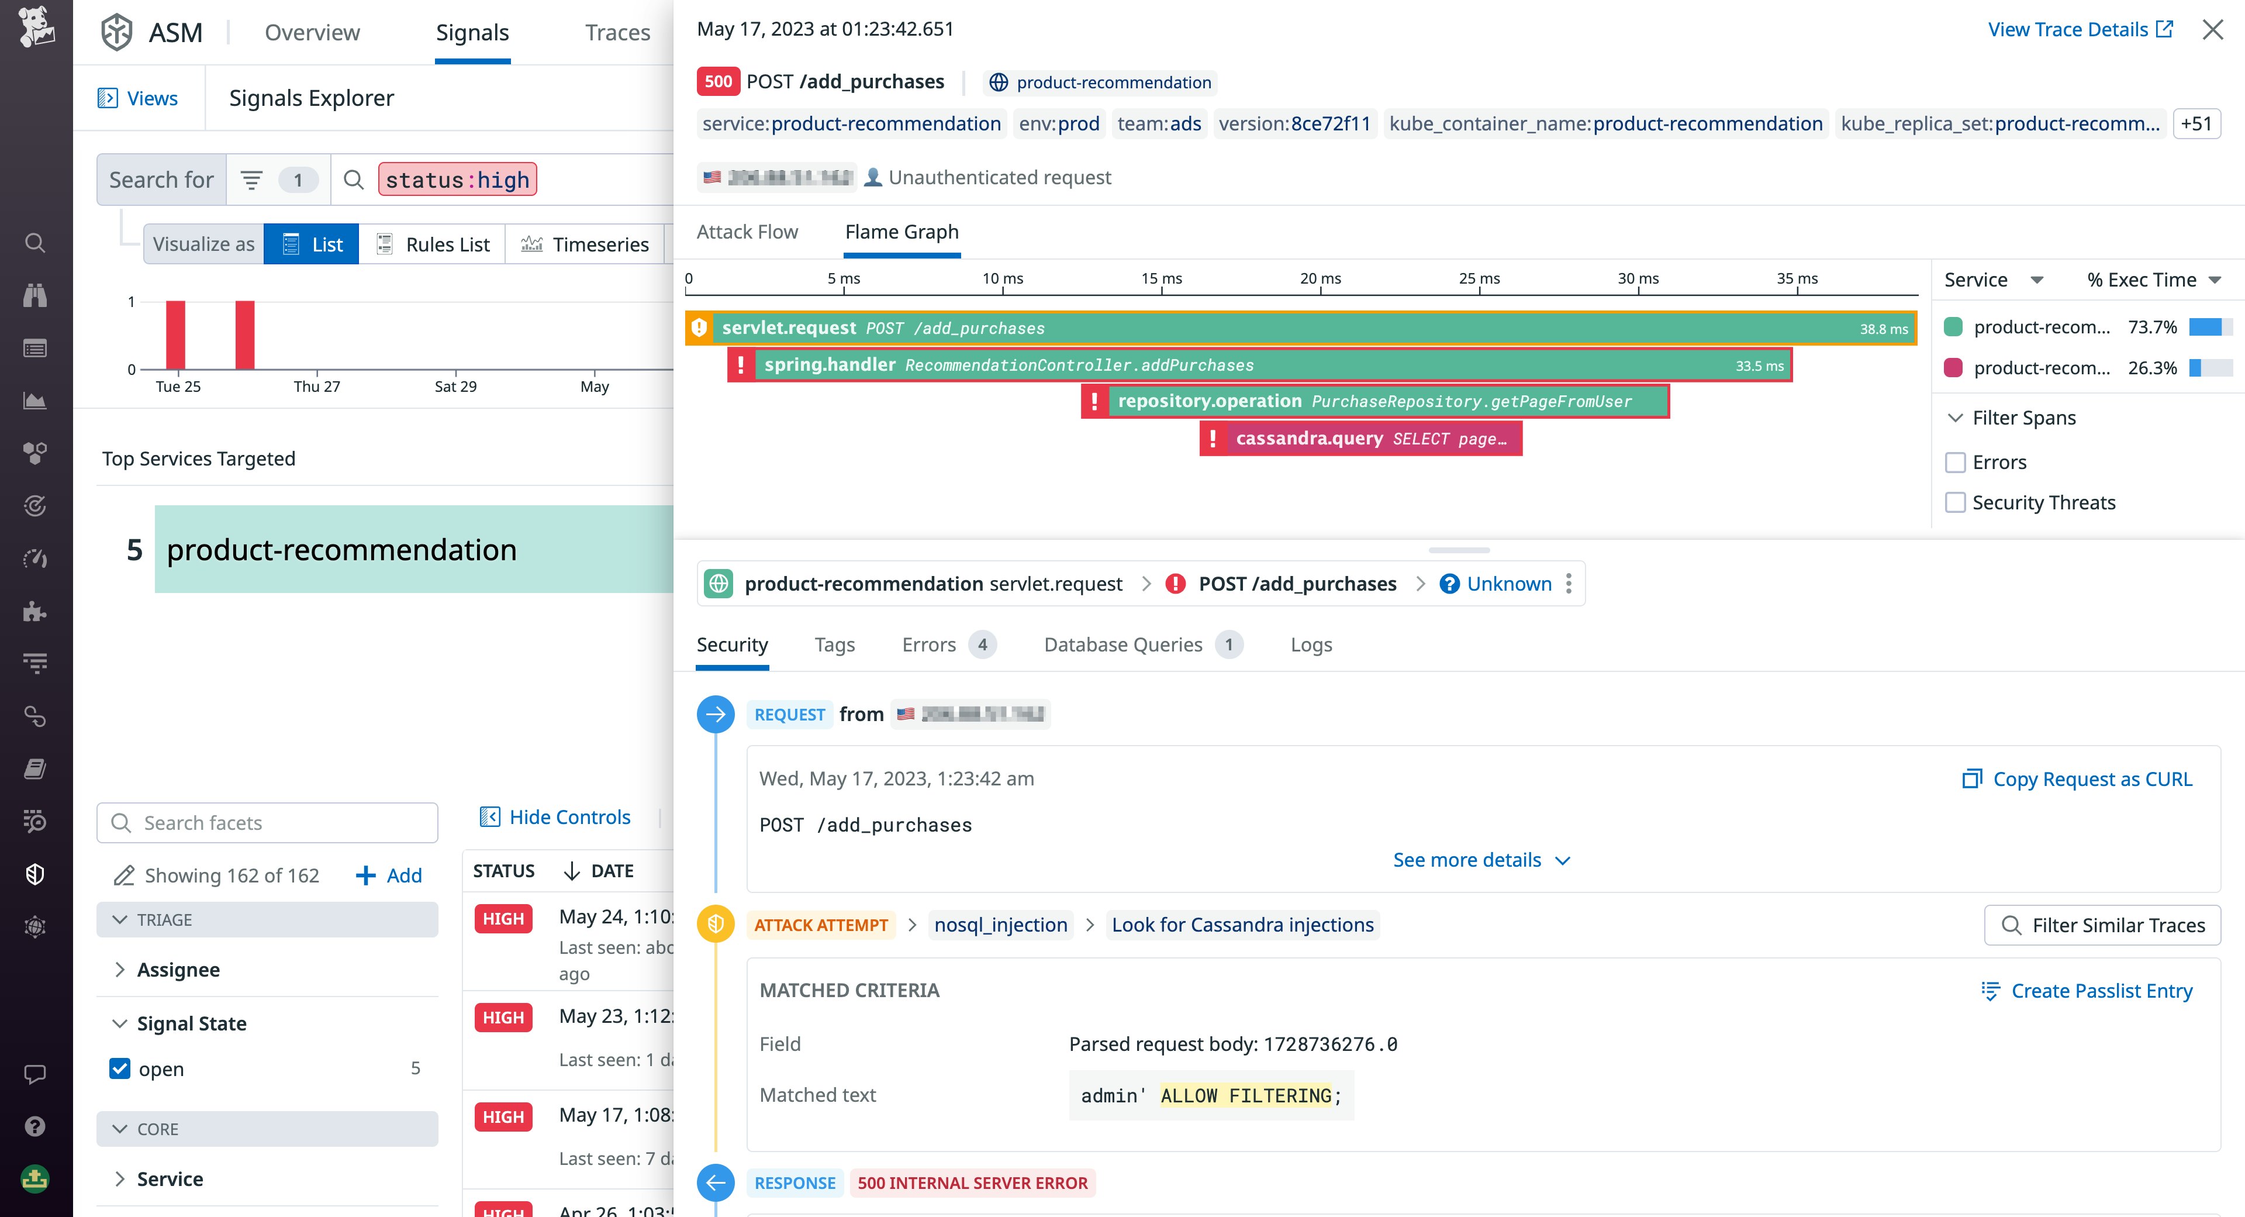The image size is (2245, 1217).
Task: Open the dashboards area-chart icon in sidebar
Action: (35, 401)
